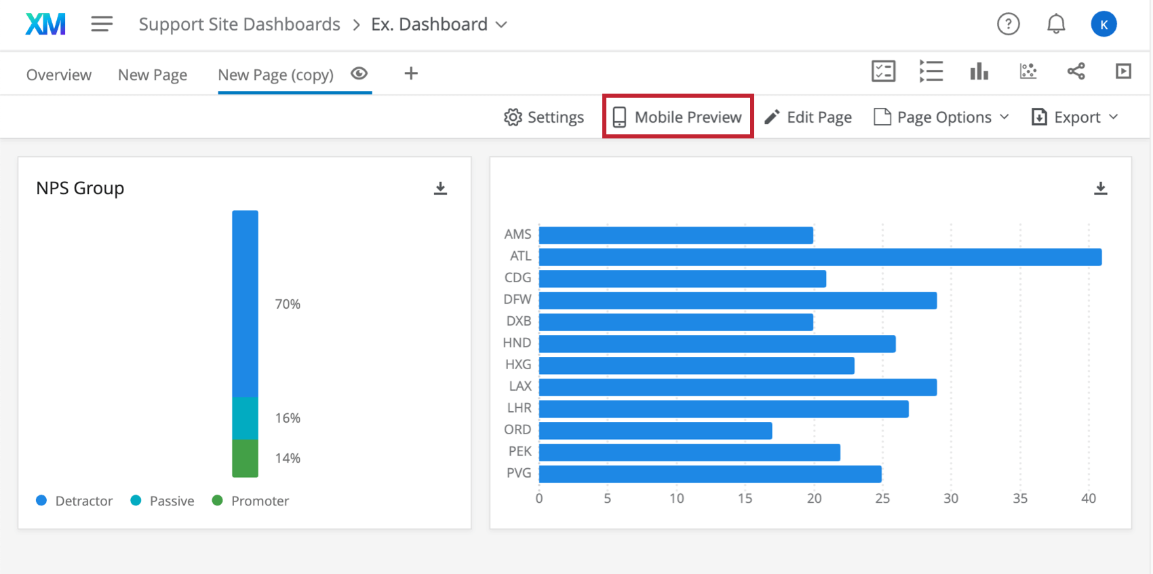Toggle the Promoter legend item
The image size is (1153, 574).
(x=250, y=501)
